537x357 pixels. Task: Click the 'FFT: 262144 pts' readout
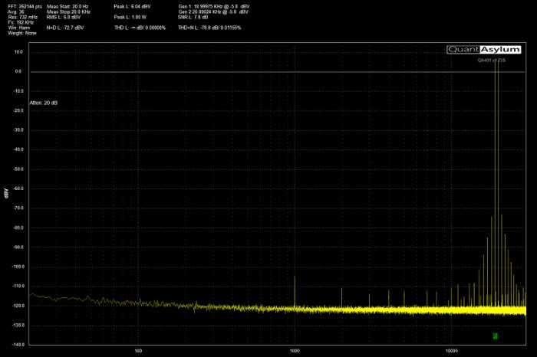coord(25,6)
